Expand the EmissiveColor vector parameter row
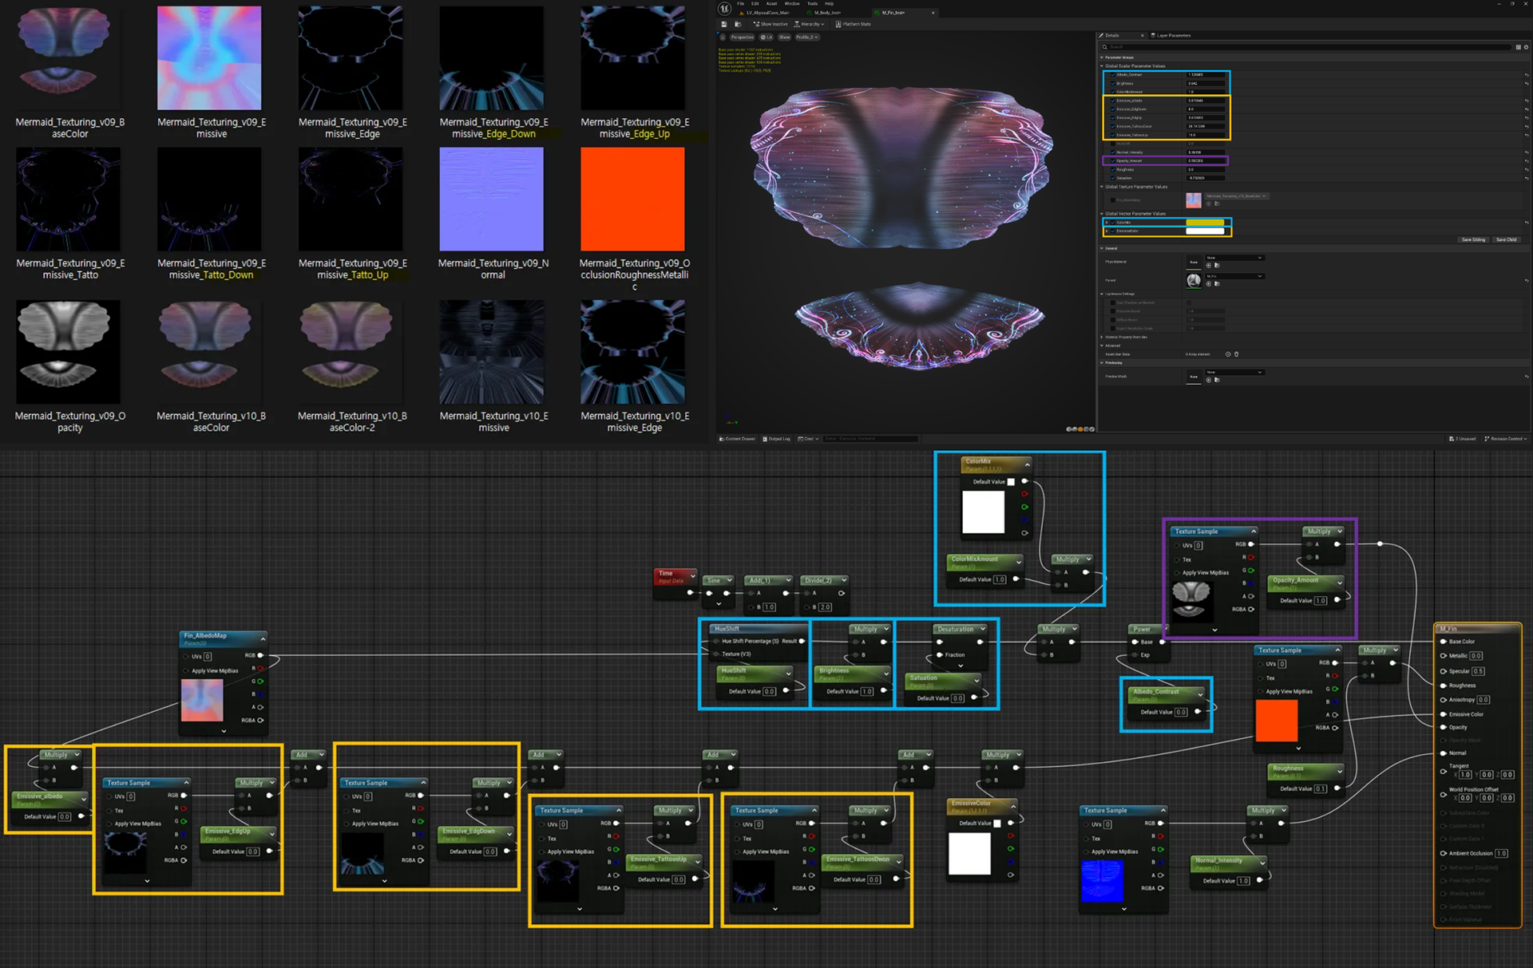 tap(1107, 231)
